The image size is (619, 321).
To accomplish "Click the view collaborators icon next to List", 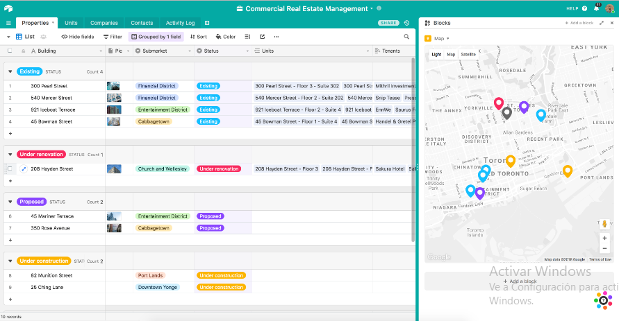I will [x=44, y=37].
